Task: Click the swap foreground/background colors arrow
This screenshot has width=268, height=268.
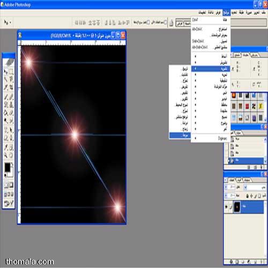Action: point(12,164)
